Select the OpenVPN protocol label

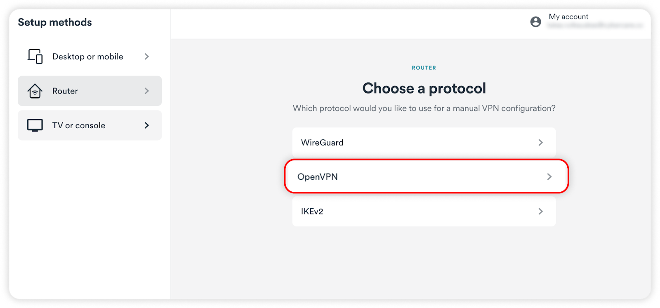point(318,177)
